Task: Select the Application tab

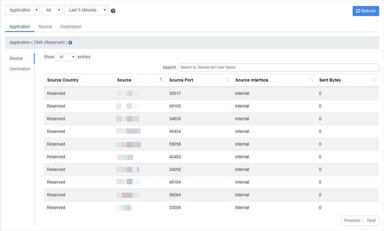Action: click(x=20, y=27)
